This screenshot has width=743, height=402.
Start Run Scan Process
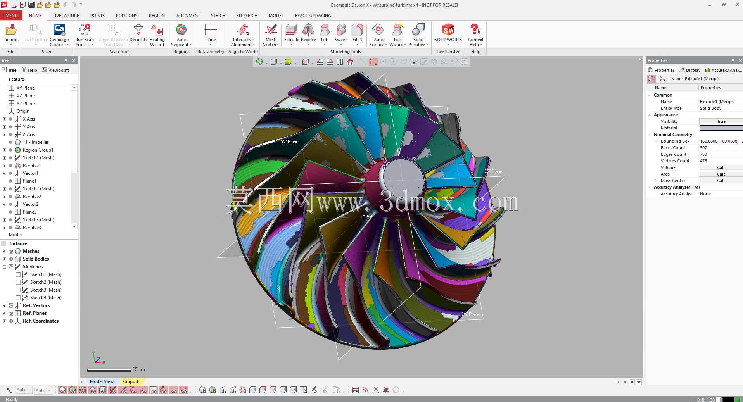pos(84,35)
